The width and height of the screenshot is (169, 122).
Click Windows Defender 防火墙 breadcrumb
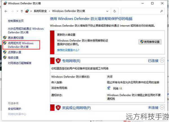(68, 11)
